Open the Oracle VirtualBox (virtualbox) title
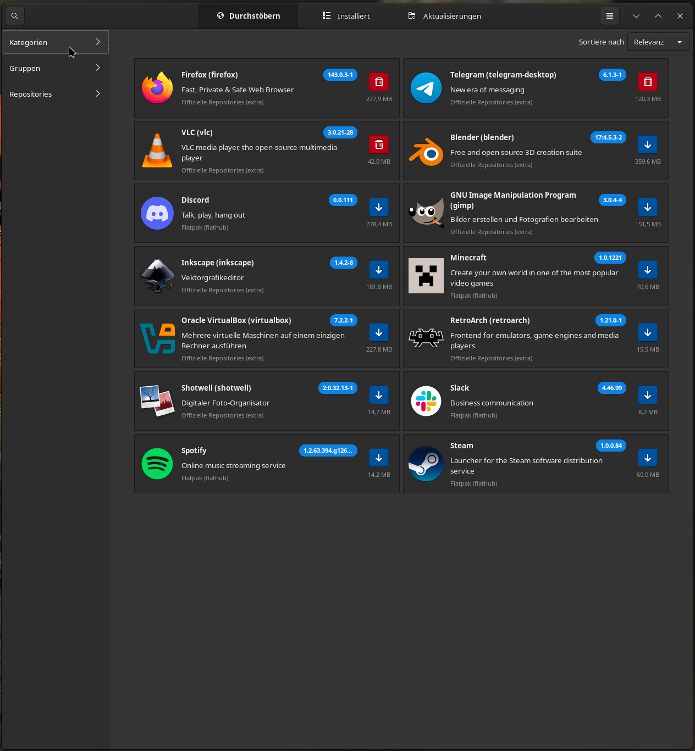Screen dimensions: 695x751 pyautogui.click(x=236, y=320)
